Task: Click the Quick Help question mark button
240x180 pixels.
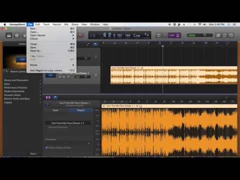Action: [x=17, y=35]
